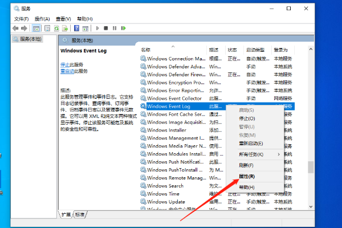The width and height of the screenshot is (342, 228).
Task: Click the 停止 service link
Action: (x=65, y=64)
